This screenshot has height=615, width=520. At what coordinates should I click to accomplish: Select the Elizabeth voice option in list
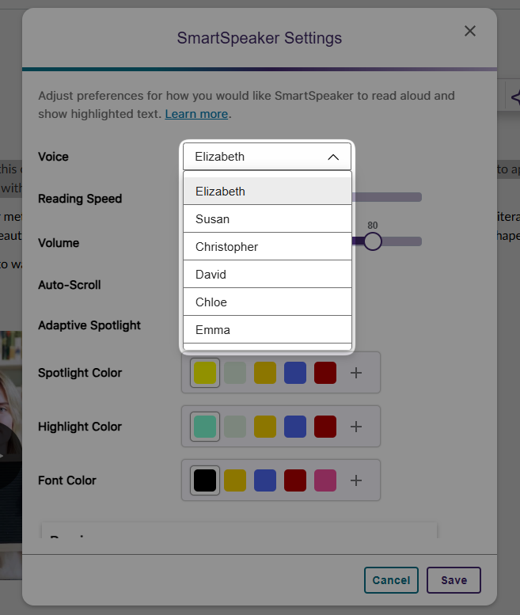tap(267, 192)
